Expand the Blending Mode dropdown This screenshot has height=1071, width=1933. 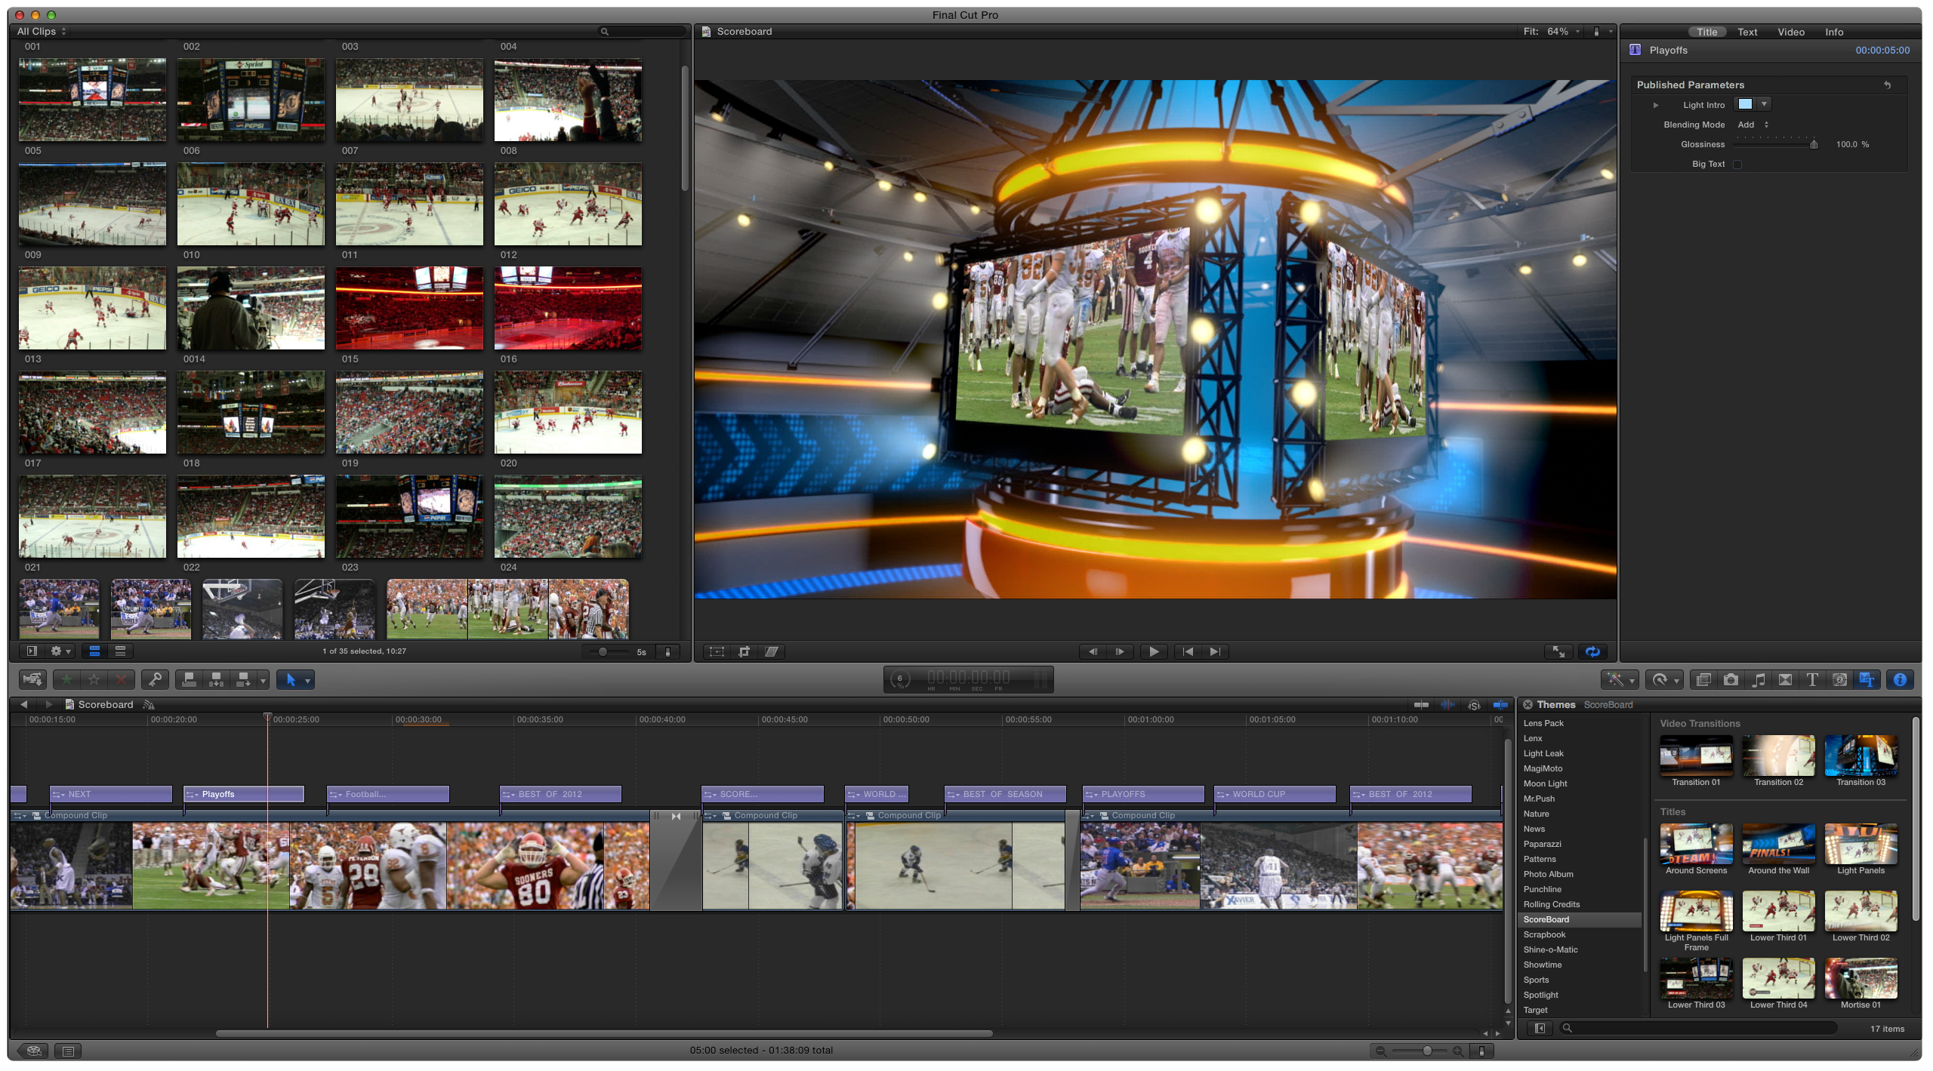pyautogui.click(x=1756, y=124)
